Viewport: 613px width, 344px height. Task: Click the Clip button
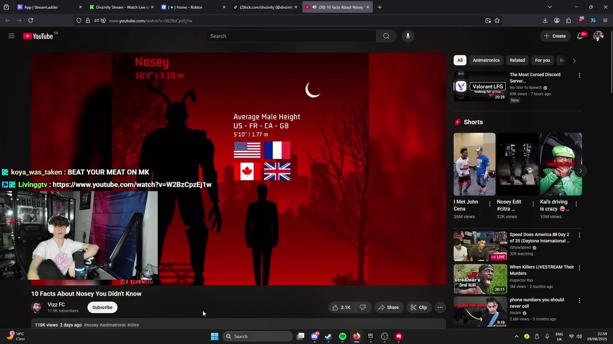point(418,307)
